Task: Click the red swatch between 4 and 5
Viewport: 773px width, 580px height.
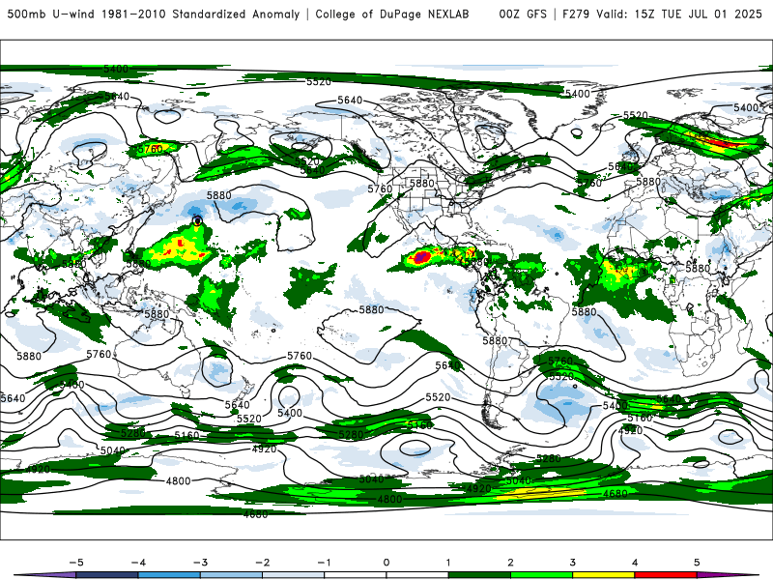Action: (x=666, y=575)
